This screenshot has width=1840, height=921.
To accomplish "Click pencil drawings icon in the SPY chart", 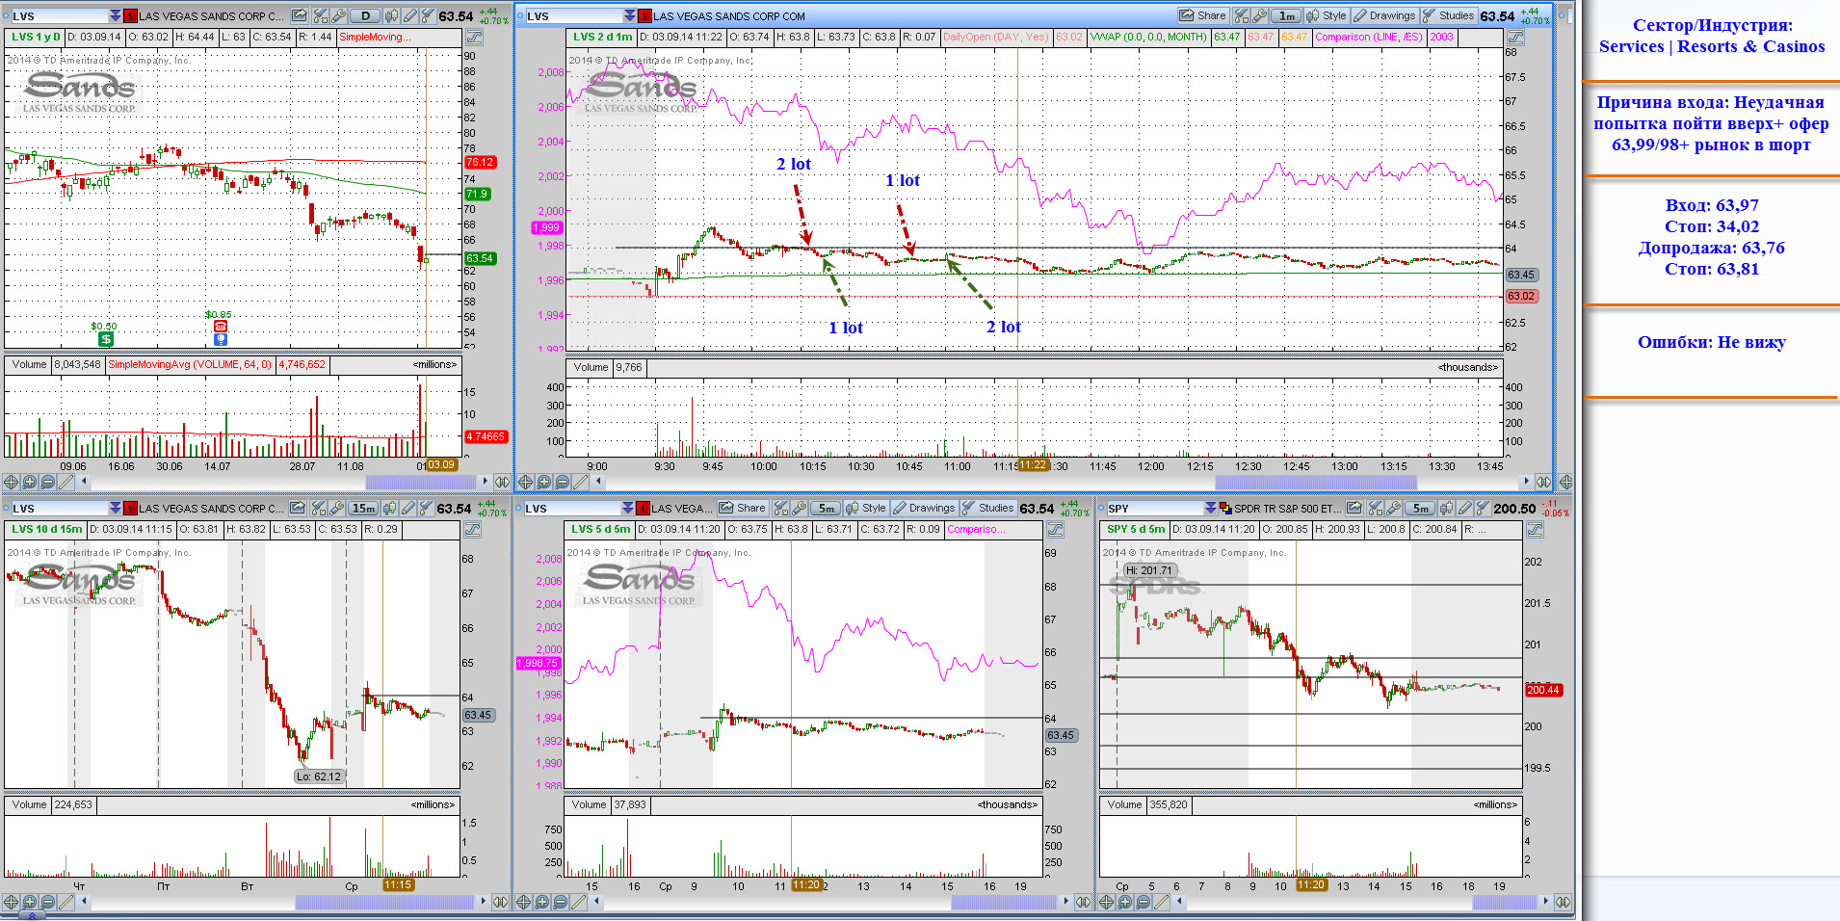I will (x=1464, y=509).
